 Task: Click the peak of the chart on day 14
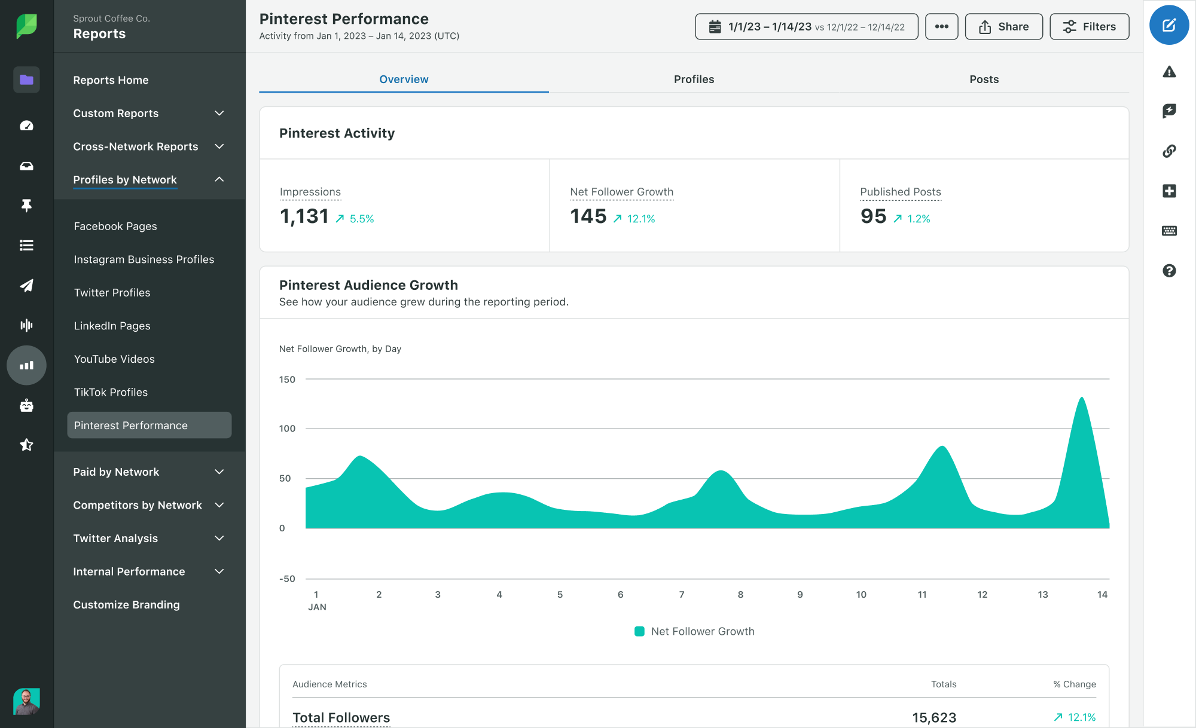(x=1082, y=397)
